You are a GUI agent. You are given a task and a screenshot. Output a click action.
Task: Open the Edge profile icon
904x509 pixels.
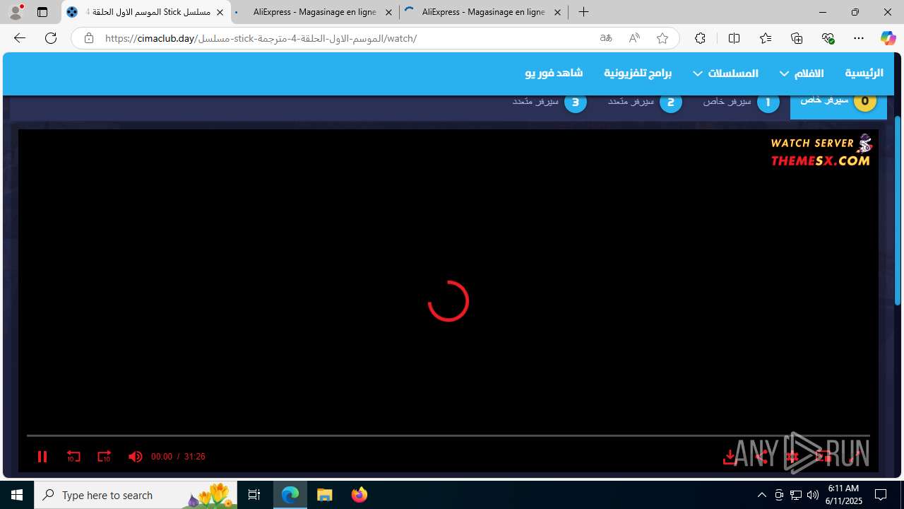click(x=16, y=12)
